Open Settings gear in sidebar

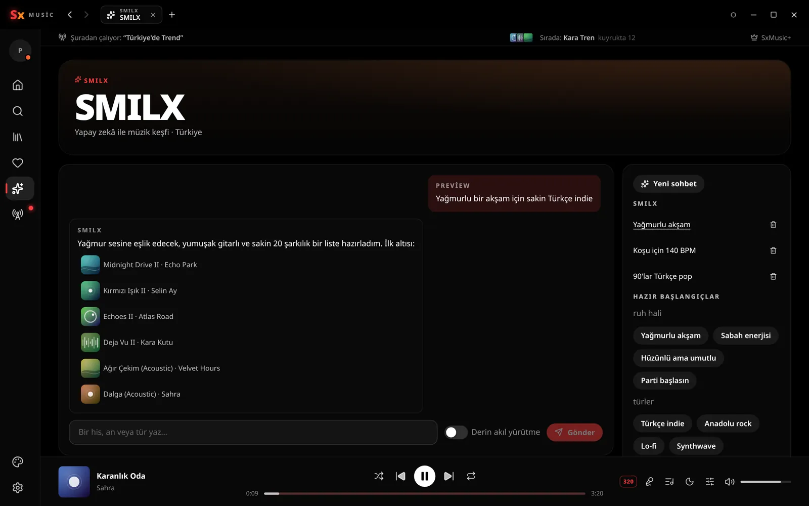pos(18,488)
